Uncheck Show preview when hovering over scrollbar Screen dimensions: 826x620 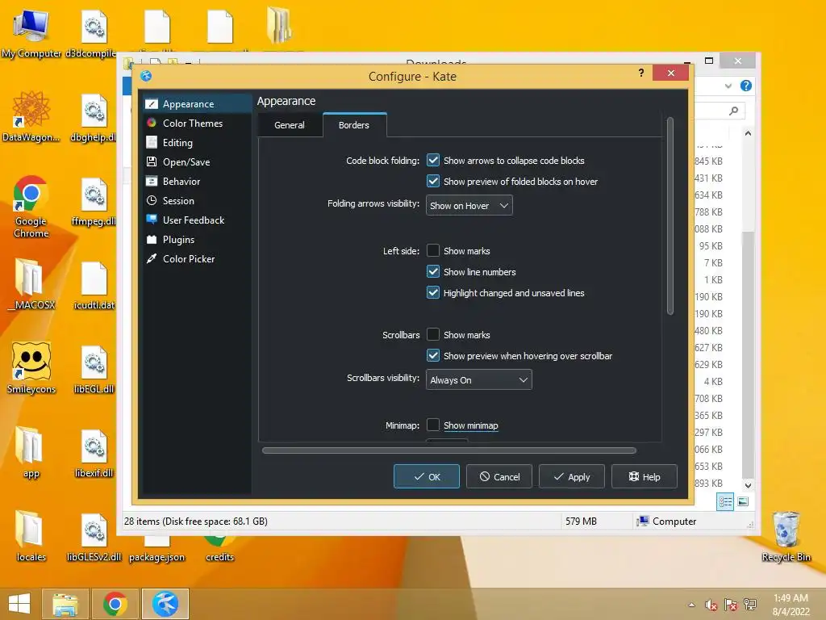(x=433, y=355)
